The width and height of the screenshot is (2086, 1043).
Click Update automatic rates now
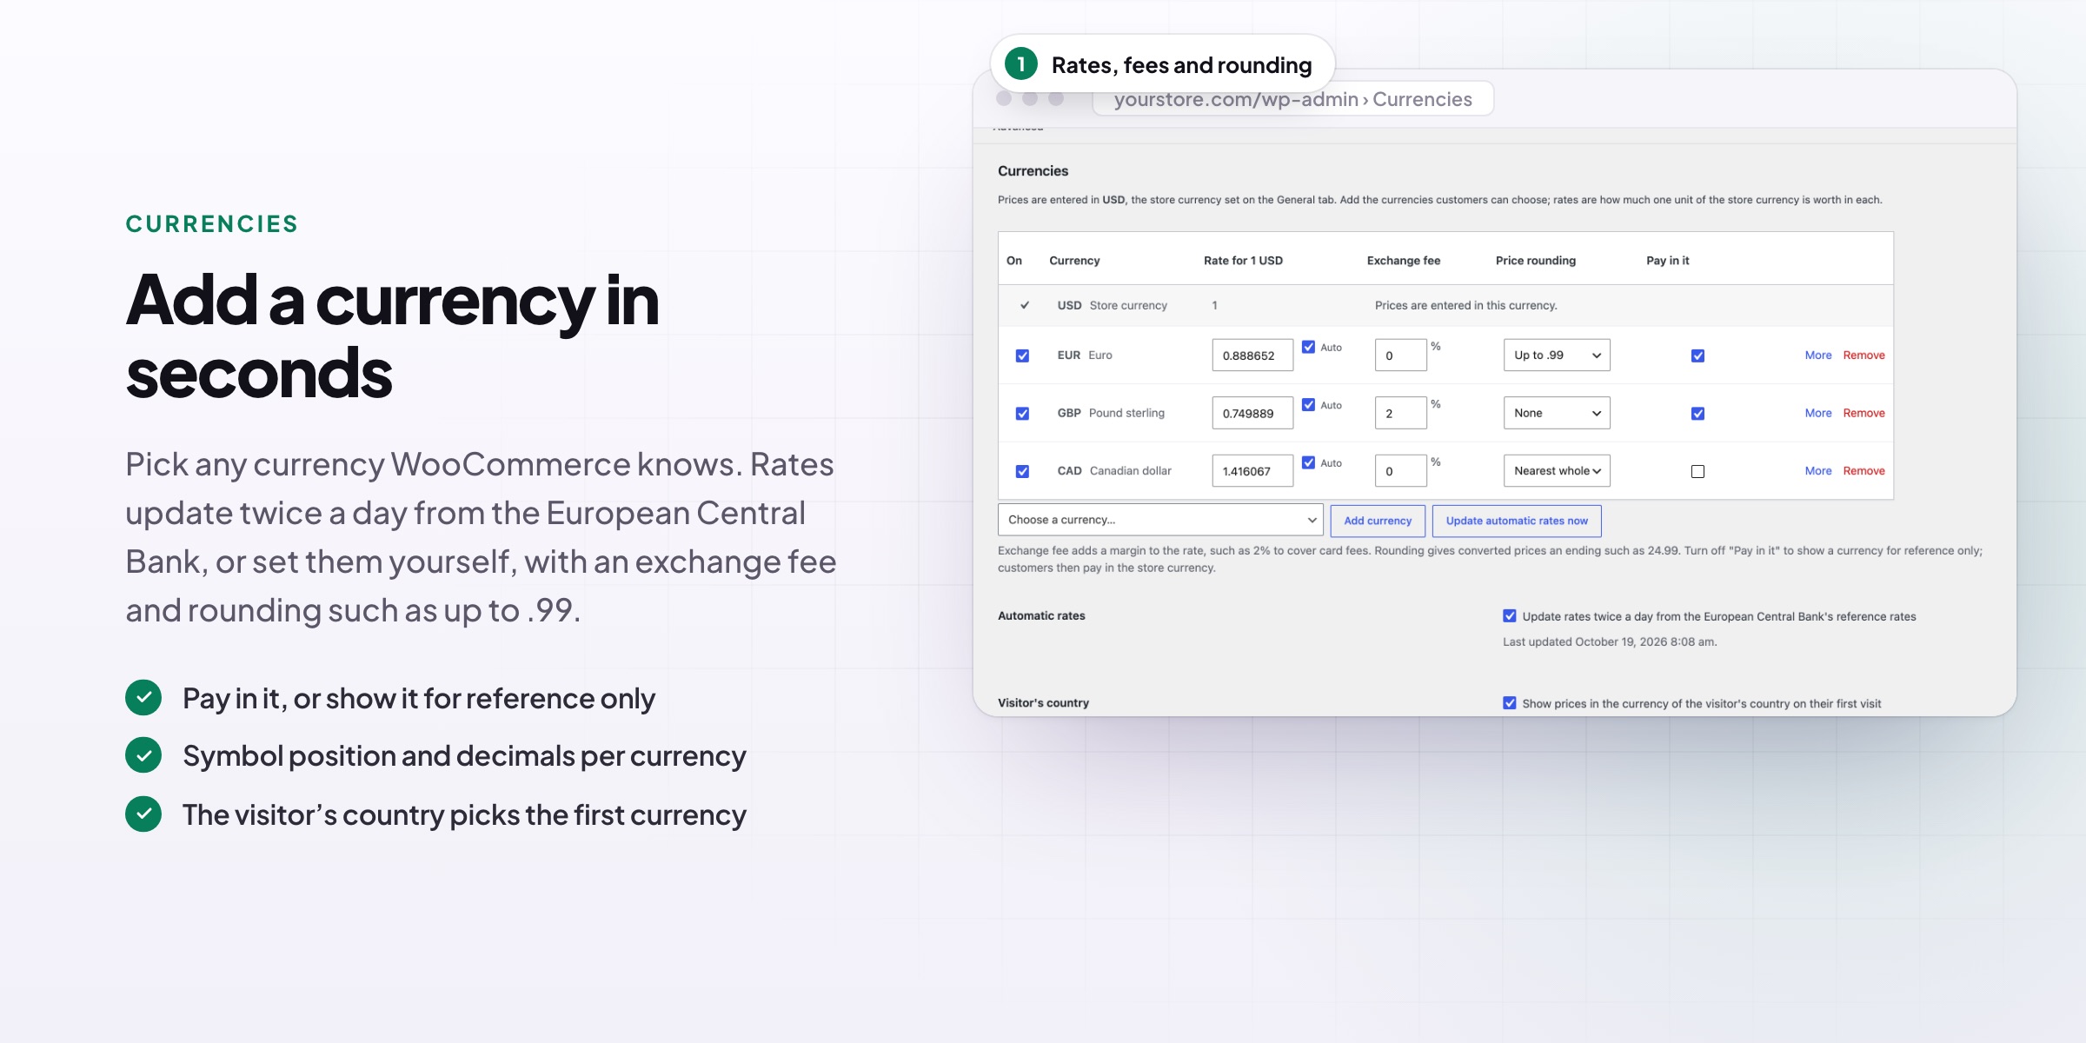click(1517, 521)
